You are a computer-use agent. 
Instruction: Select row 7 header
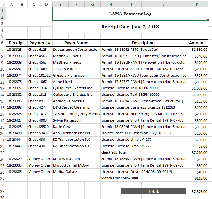coord(2,50)
